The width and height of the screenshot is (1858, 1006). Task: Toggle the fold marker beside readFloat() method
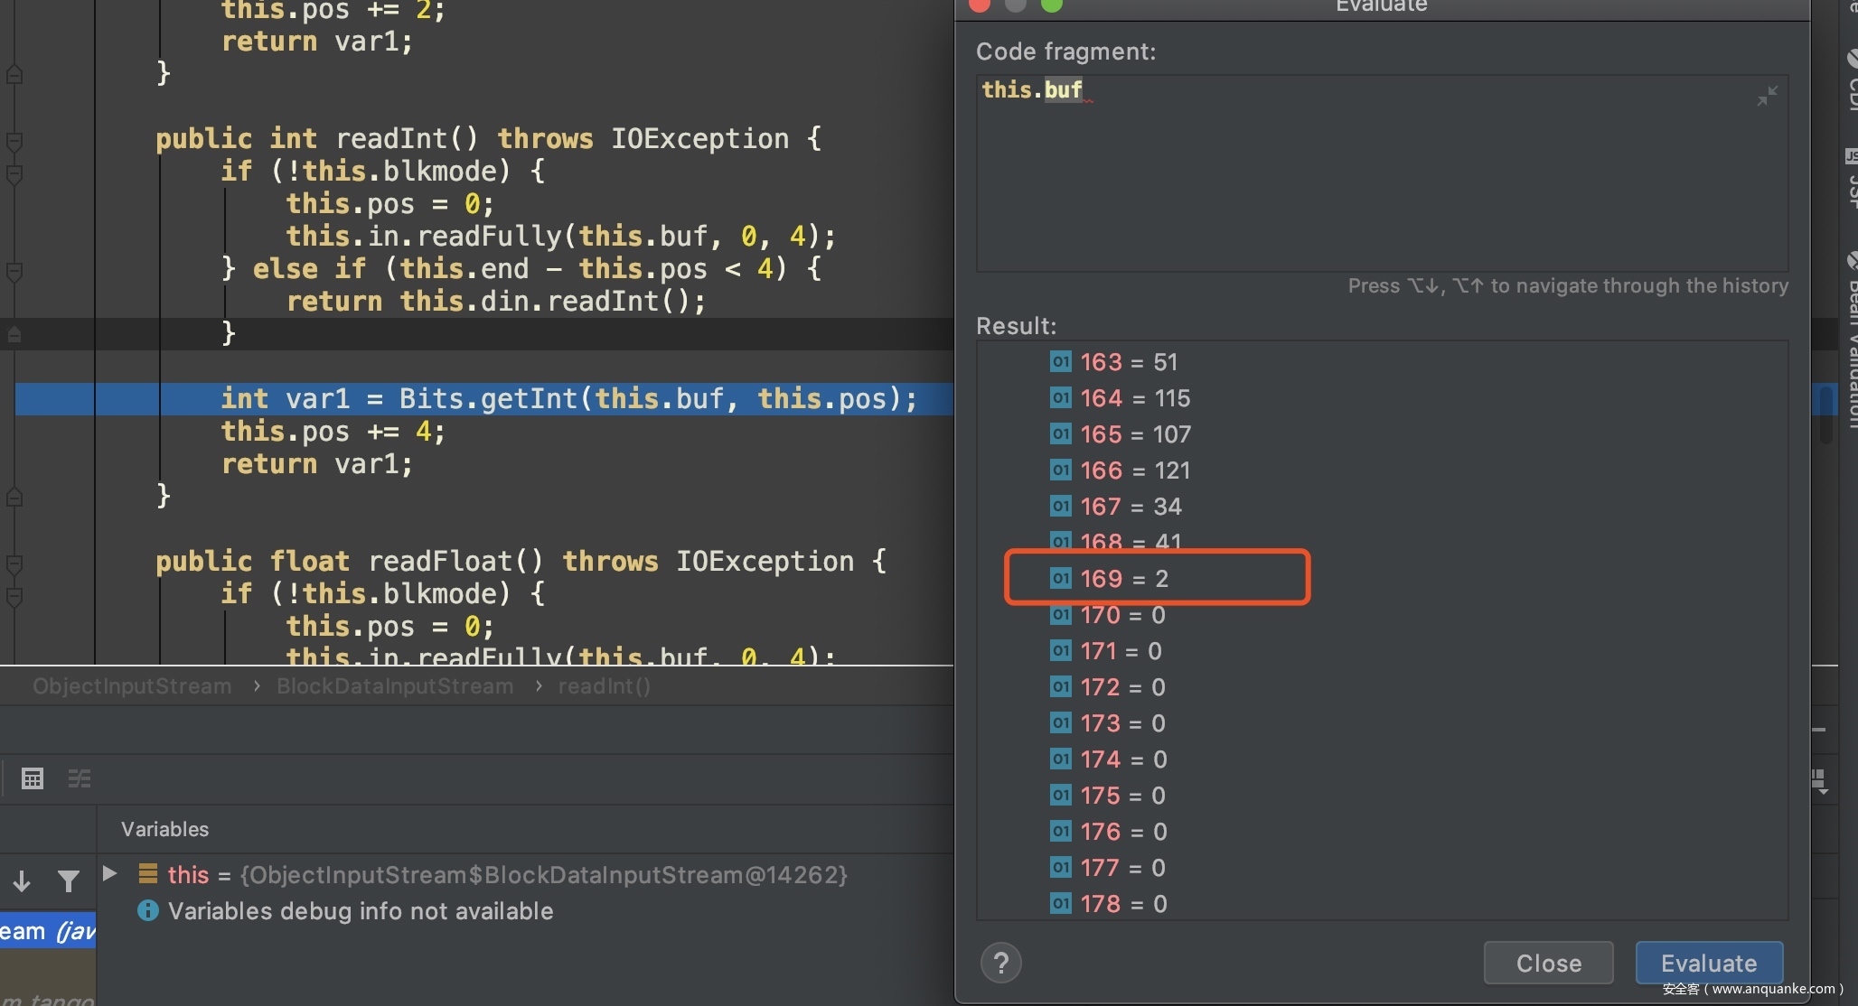pyautogui.click(x=14, y=564)
